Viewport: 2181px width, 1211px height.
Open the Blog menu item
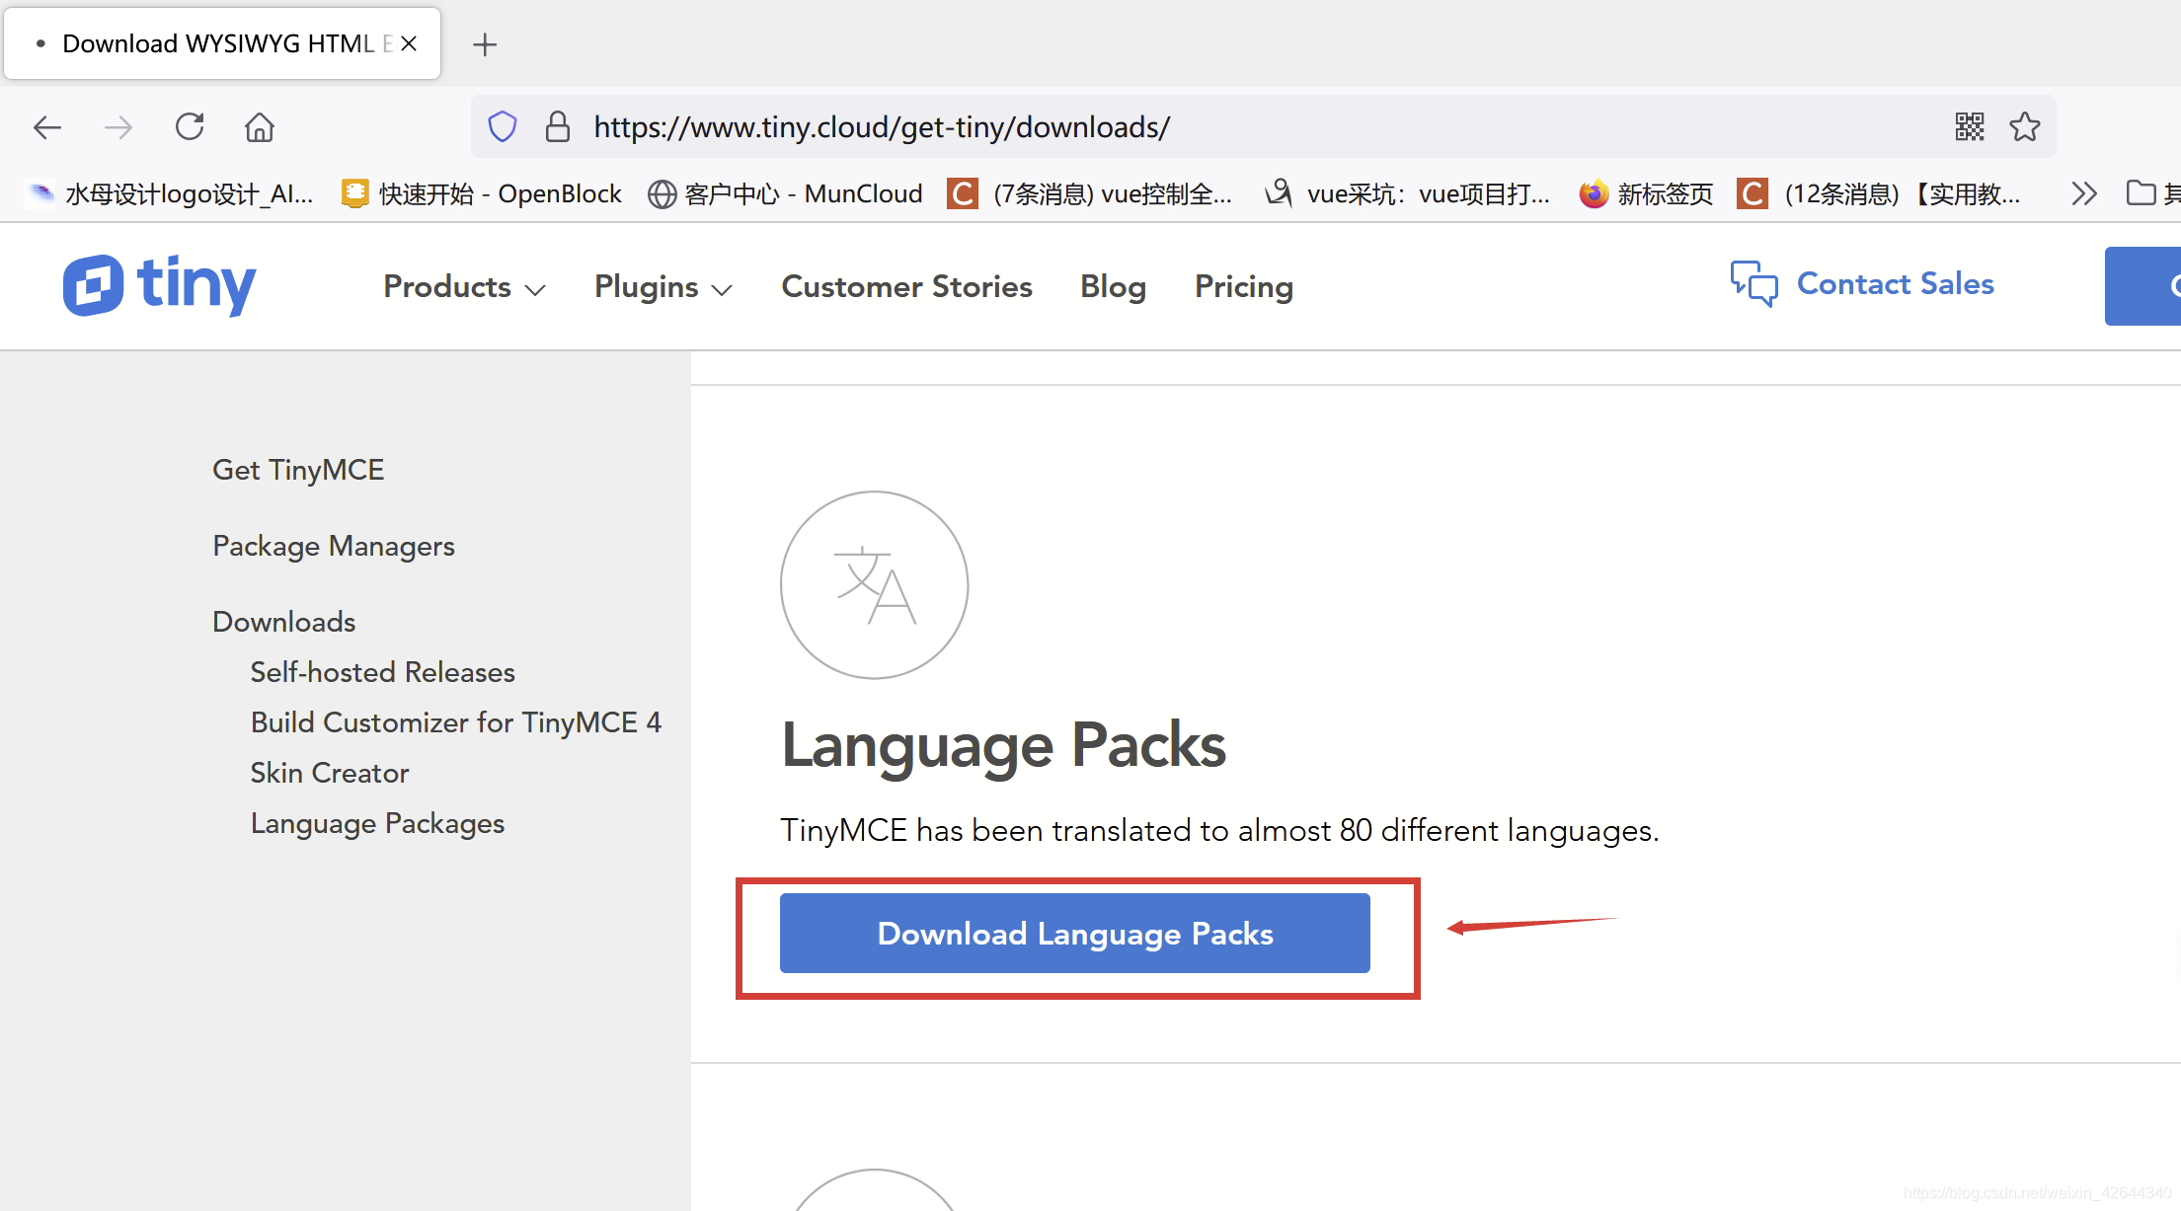(x=1113, y=286)
